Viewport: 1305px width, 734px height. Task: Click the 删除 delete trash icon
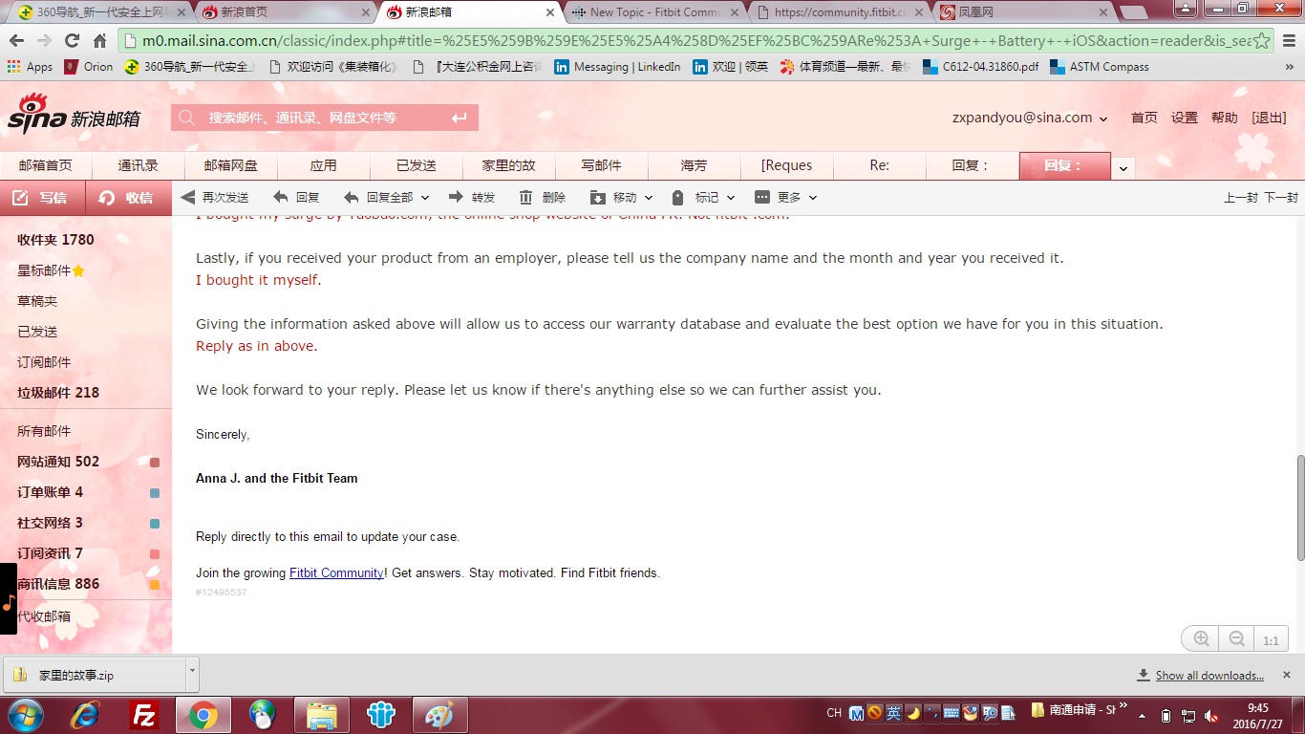click(x=526, y=197)
